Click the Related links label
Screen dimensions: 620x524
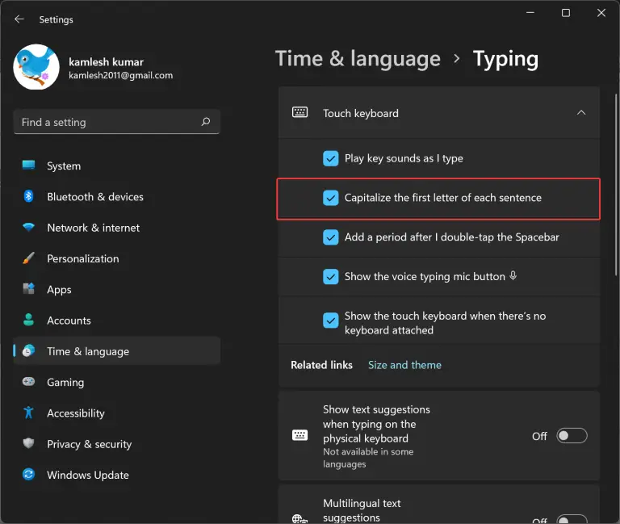click(x=321, y=365)
